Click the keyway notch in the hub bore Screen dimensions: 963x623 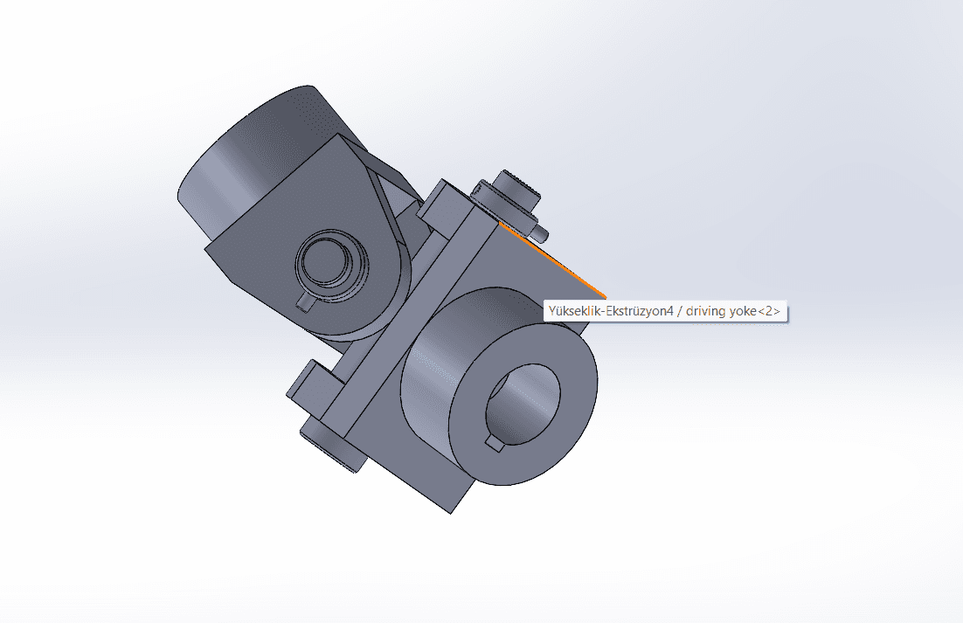pos(495,443)
